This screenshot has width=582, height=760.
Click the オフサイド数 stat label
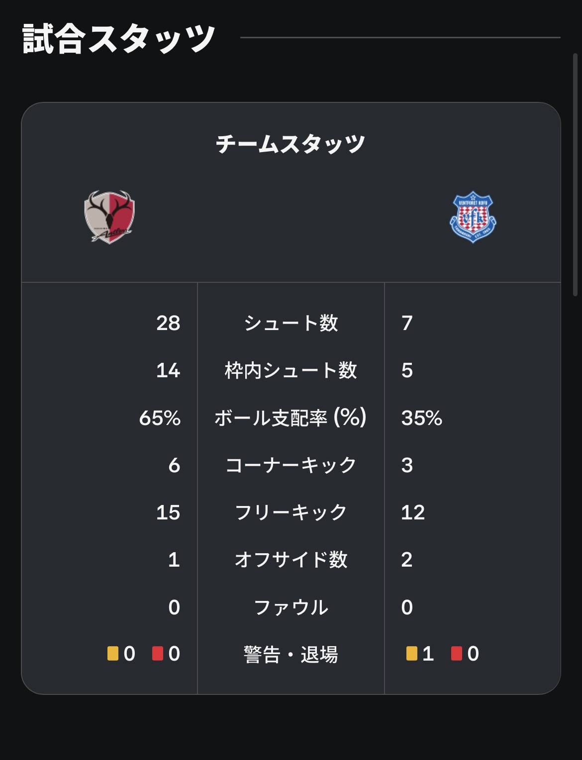tap(291, 560)
